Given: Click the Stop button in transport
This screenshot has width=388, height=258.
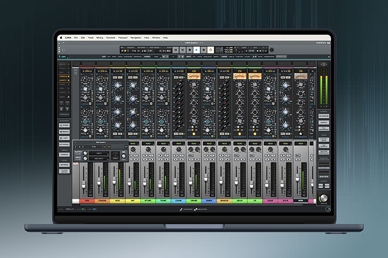Looking at the screenshot, I should [189, 49].
